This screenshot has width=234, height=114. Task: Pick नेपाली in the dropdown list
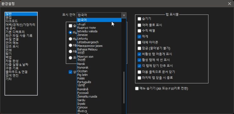99,60
